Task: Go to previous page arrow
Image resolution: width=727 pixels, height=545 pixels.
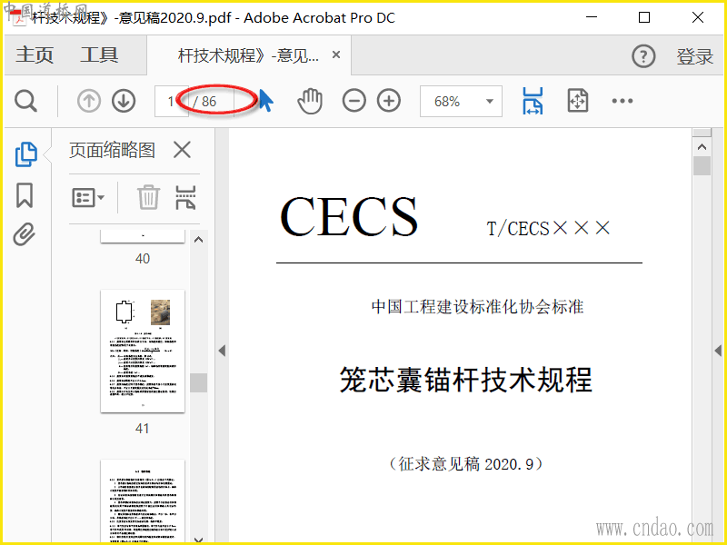Action: (x=88, y=101)
